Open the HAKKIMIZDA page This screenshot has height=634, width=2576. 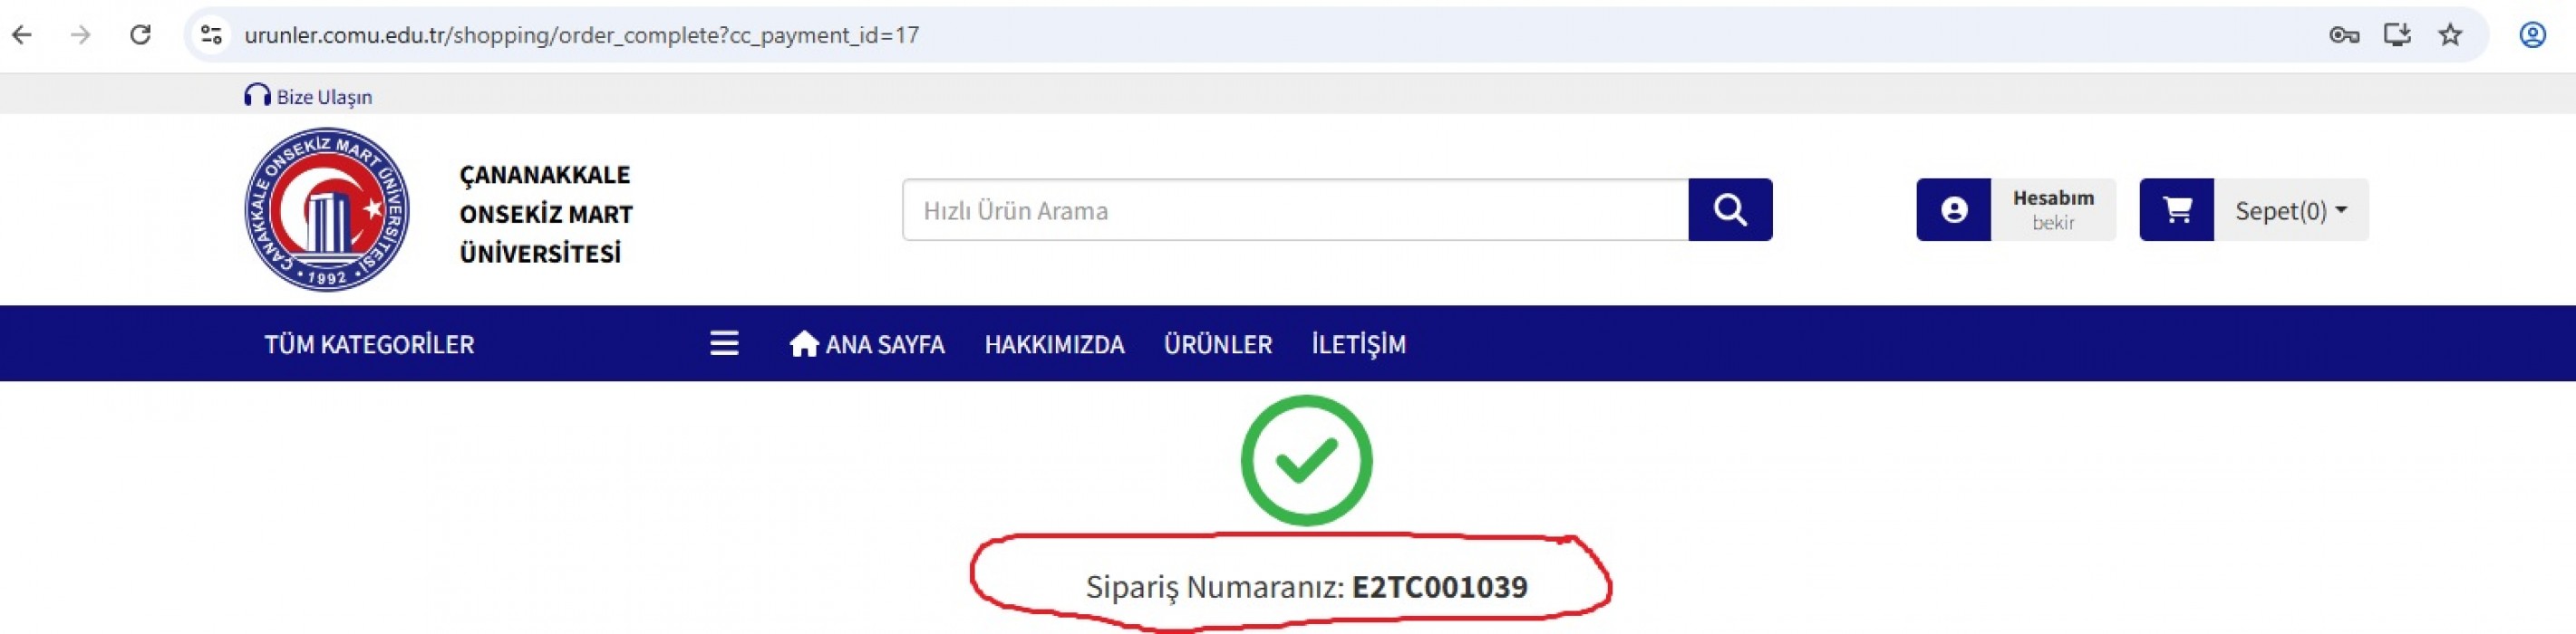pyautogui.click(x=1054, y=344)
